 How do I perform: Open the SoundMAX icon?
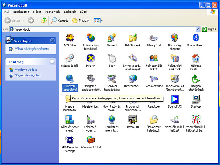175,99
